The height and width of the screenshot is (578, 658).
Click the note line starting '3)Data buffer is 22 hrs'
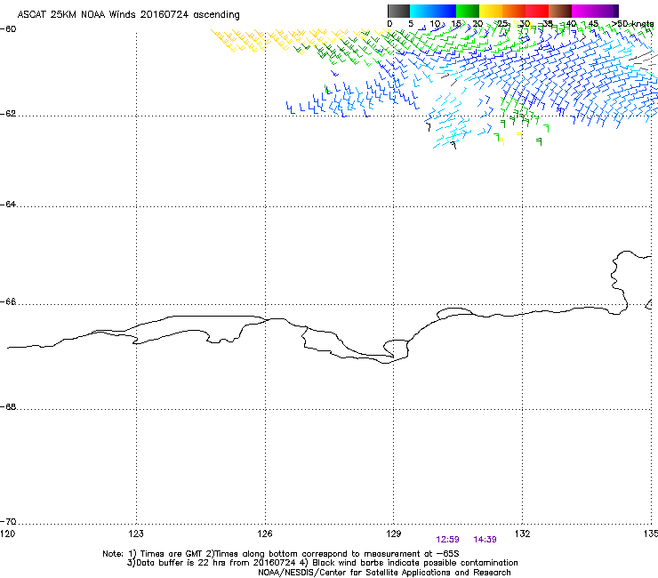[x=322, y=563]
